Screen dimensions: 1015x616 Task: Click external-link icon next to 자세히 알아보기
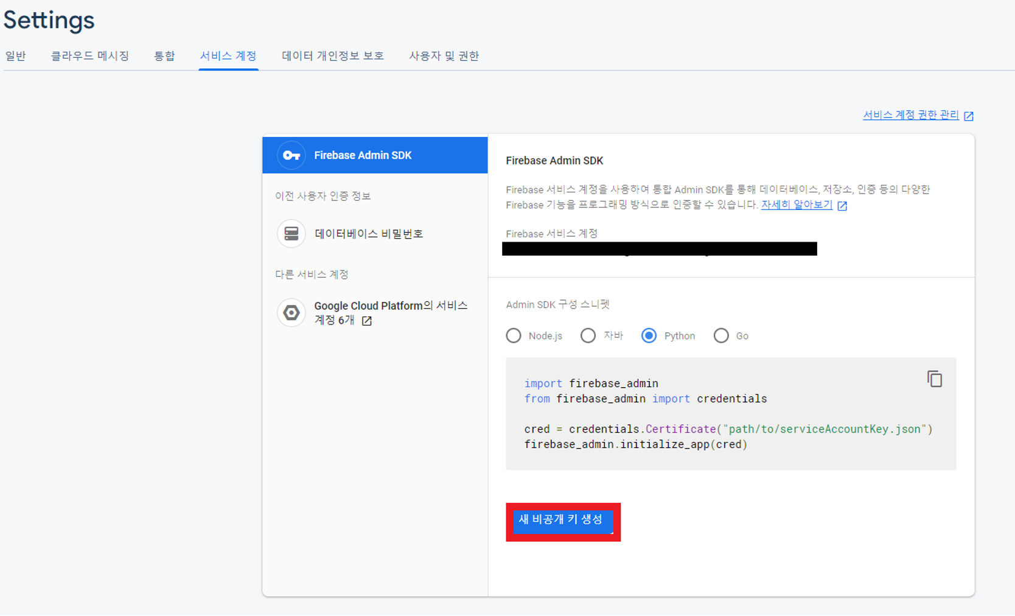[842, 206]
